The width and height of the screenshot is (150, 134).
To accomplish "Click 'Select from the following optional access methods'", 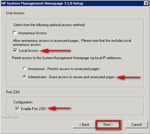I will 49,25.
